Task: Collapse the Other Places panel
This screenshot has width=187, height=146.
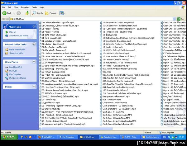Action: coord(34,62)
